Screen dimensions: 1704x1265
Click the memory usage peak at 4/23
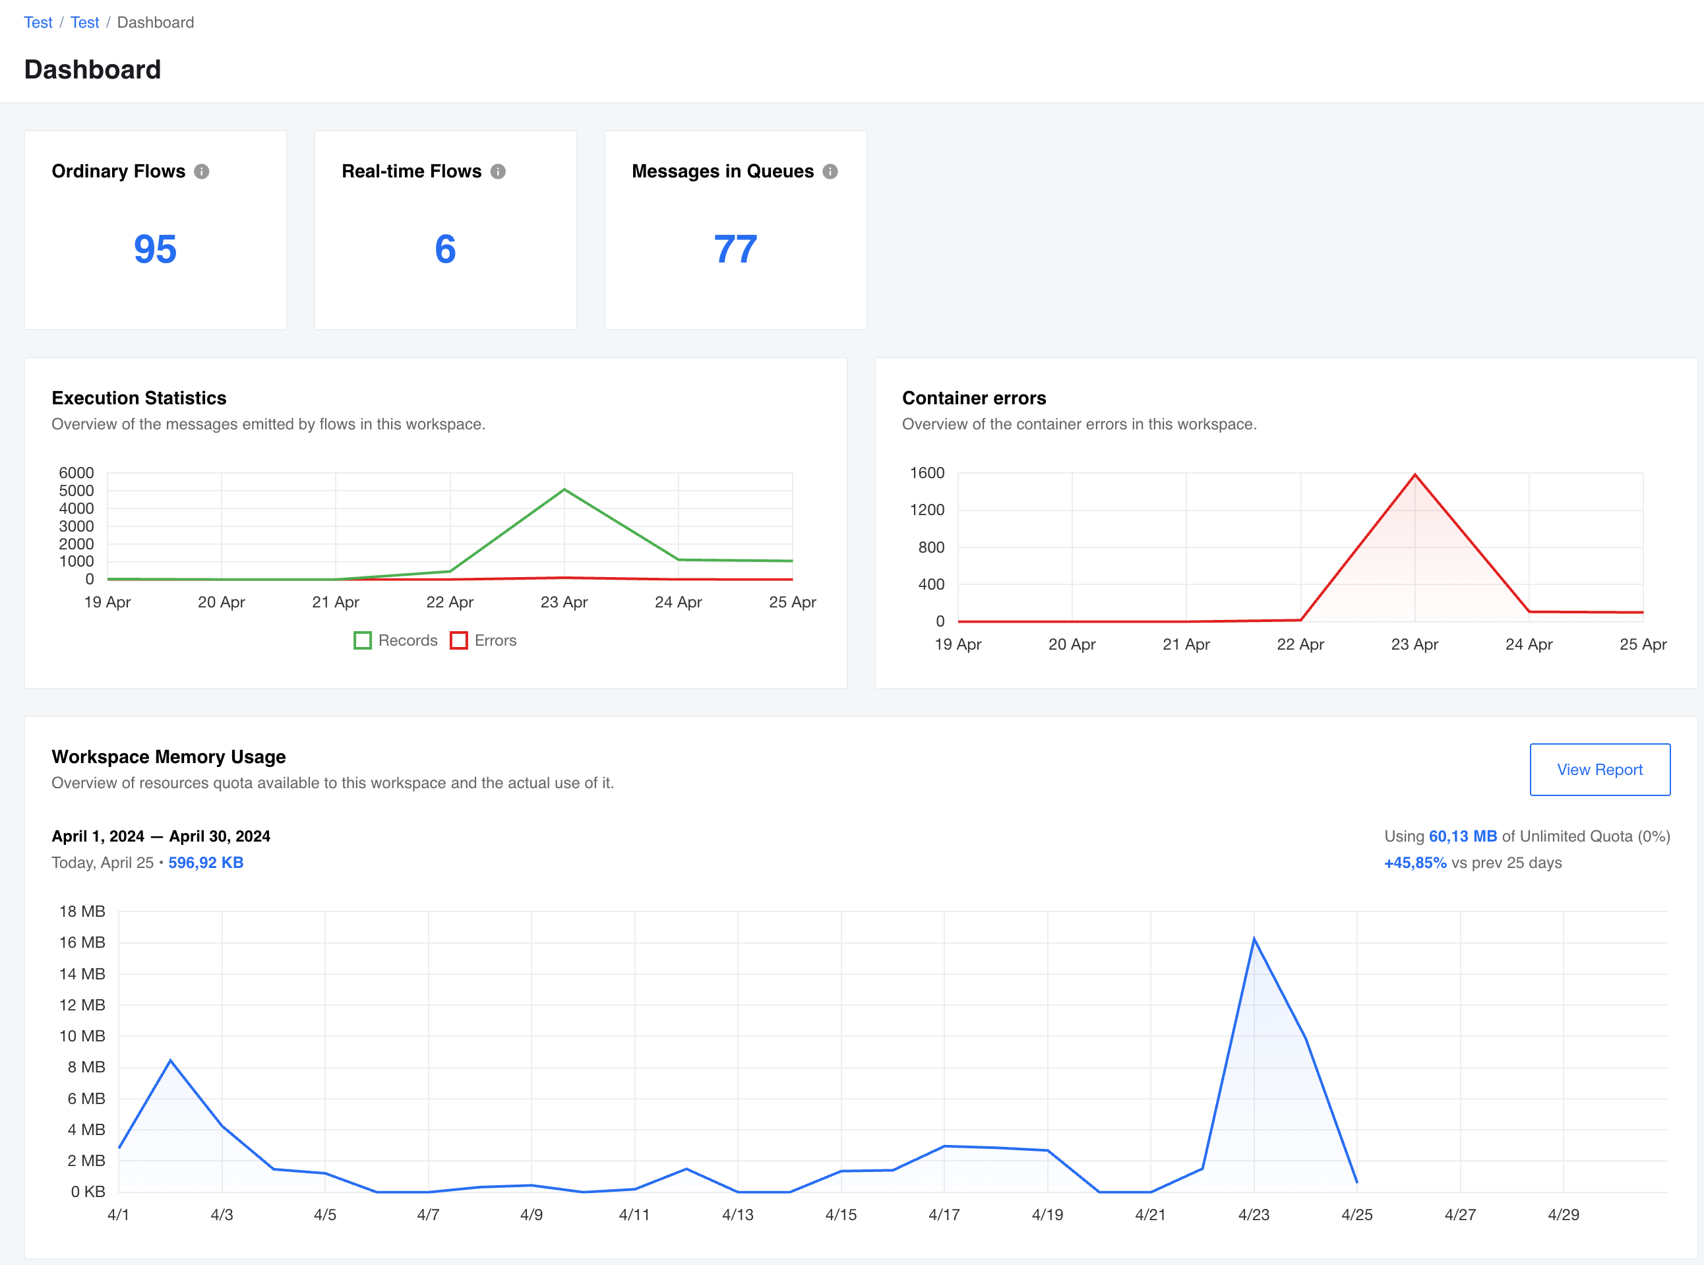click(x=1254, y=938)
